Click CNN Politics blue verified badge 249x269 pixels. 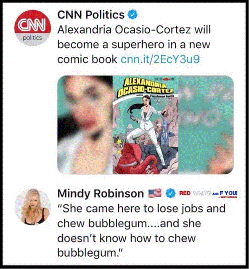(x=132, y=14)
